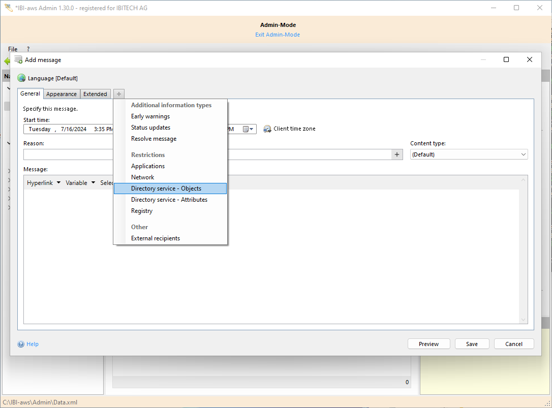Click the plus icon beside the Extended tab
Image resolution: width=552 pixels, height=408 pixels.
coord(119,94)
